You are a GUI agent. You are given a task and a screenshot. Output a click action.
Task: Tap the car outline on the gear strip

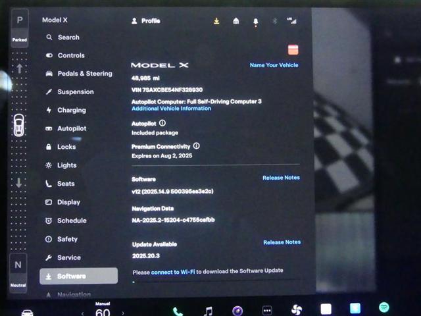(x=19, y=125)
